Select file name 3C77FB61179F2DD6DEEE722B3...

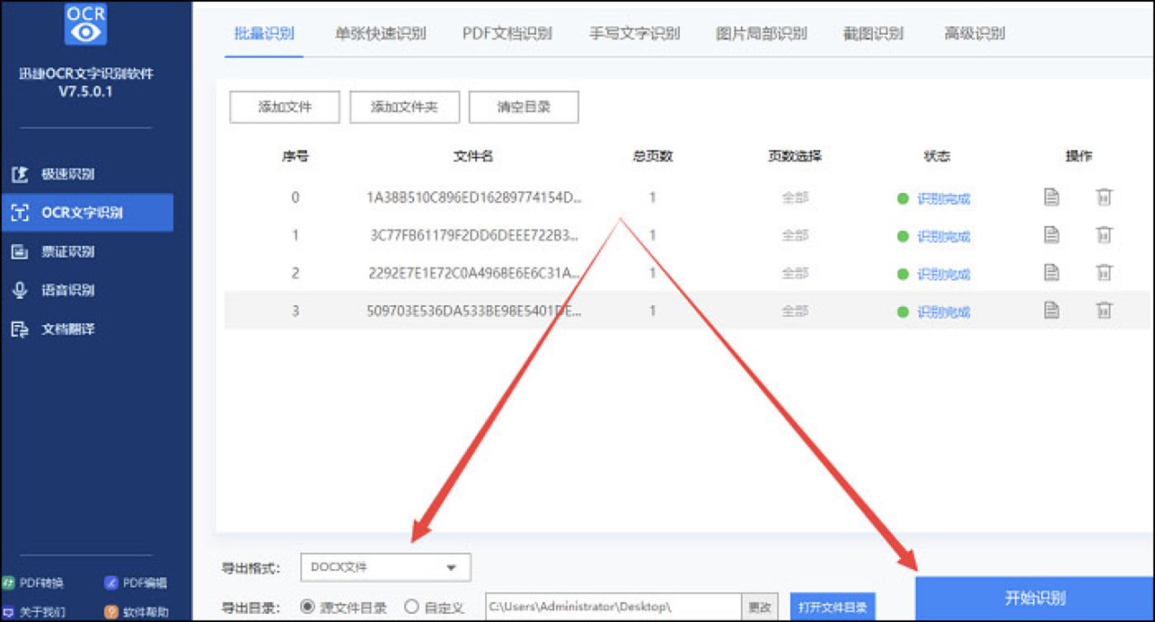point(473,236)
